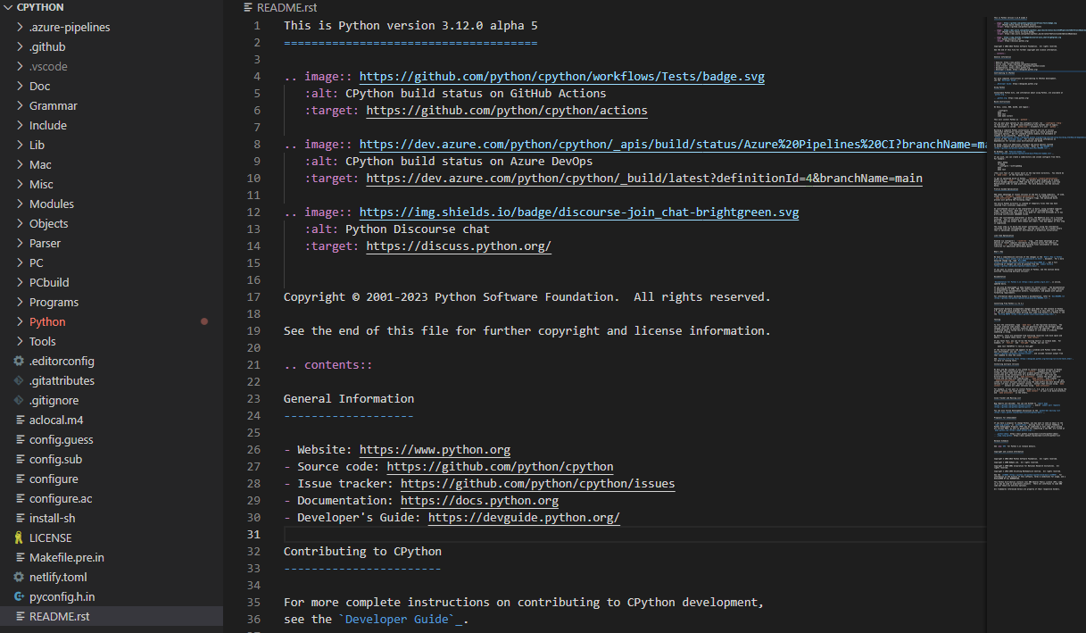
Task: Click the yellow license icon beside LICENSE
Action: click(x=19, y=537)
